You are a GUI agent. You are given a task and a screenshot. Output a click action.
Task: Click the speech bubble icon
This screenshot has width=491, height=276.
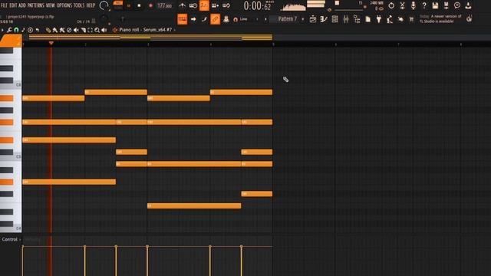457,5
